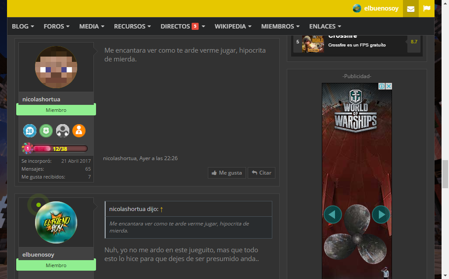The height and width of the screenshot is (279, 449).
Task: Click the Me gusta button
Action: tap(227, 173)
